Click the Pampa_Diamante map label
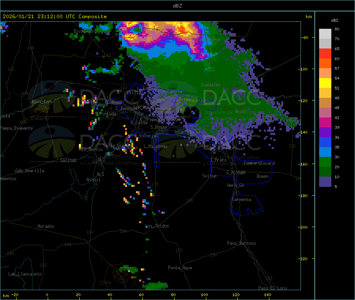Viewport: 355px width, 300px height. click(x=17, y=128)
